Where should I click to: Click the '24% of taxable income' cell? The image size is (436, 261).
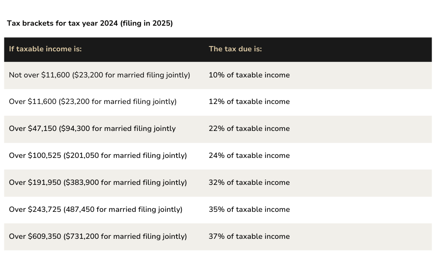[x=249, y=156]
